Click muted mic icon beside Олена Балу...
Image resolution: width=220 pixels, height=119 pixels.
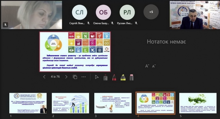click(x=112, y=23)
